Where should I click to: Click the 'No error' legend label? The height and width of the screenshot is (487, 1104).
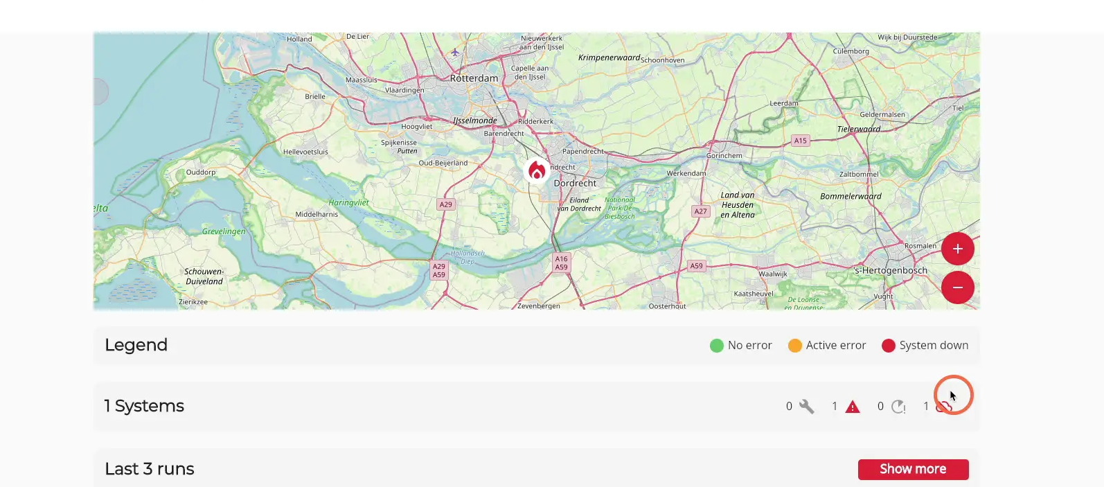(750, 346)
